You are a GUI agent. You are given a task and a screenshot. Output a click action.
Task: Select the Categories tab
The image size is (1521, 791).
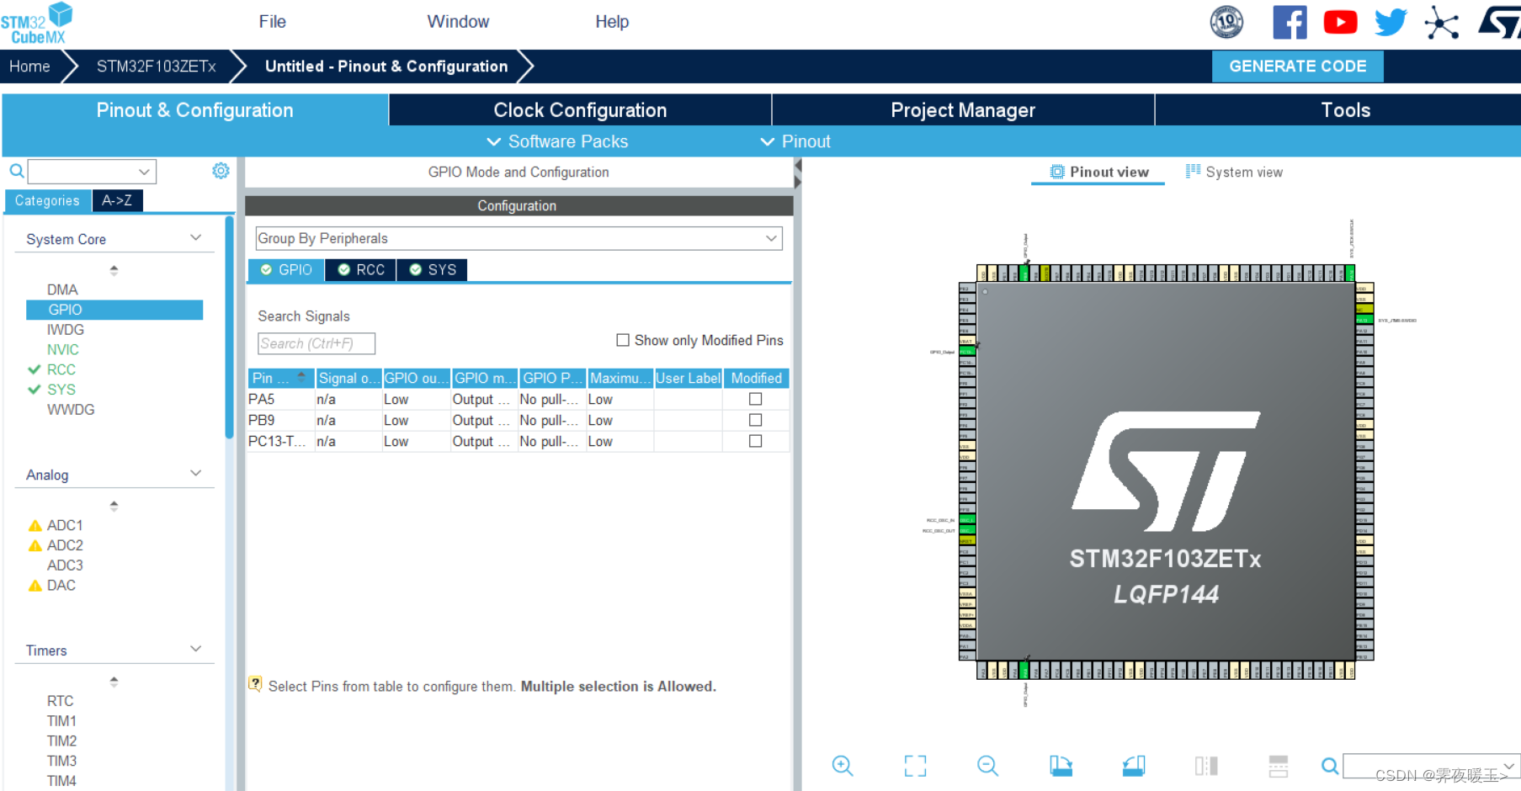point(47,200)
